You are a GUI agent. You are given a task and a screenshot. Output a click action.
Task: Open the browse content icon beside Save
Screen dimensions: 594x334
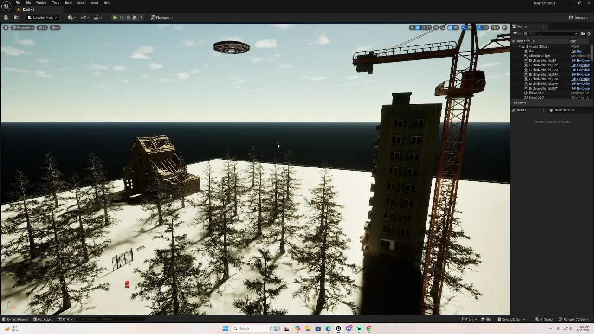[x=16, y=18]
